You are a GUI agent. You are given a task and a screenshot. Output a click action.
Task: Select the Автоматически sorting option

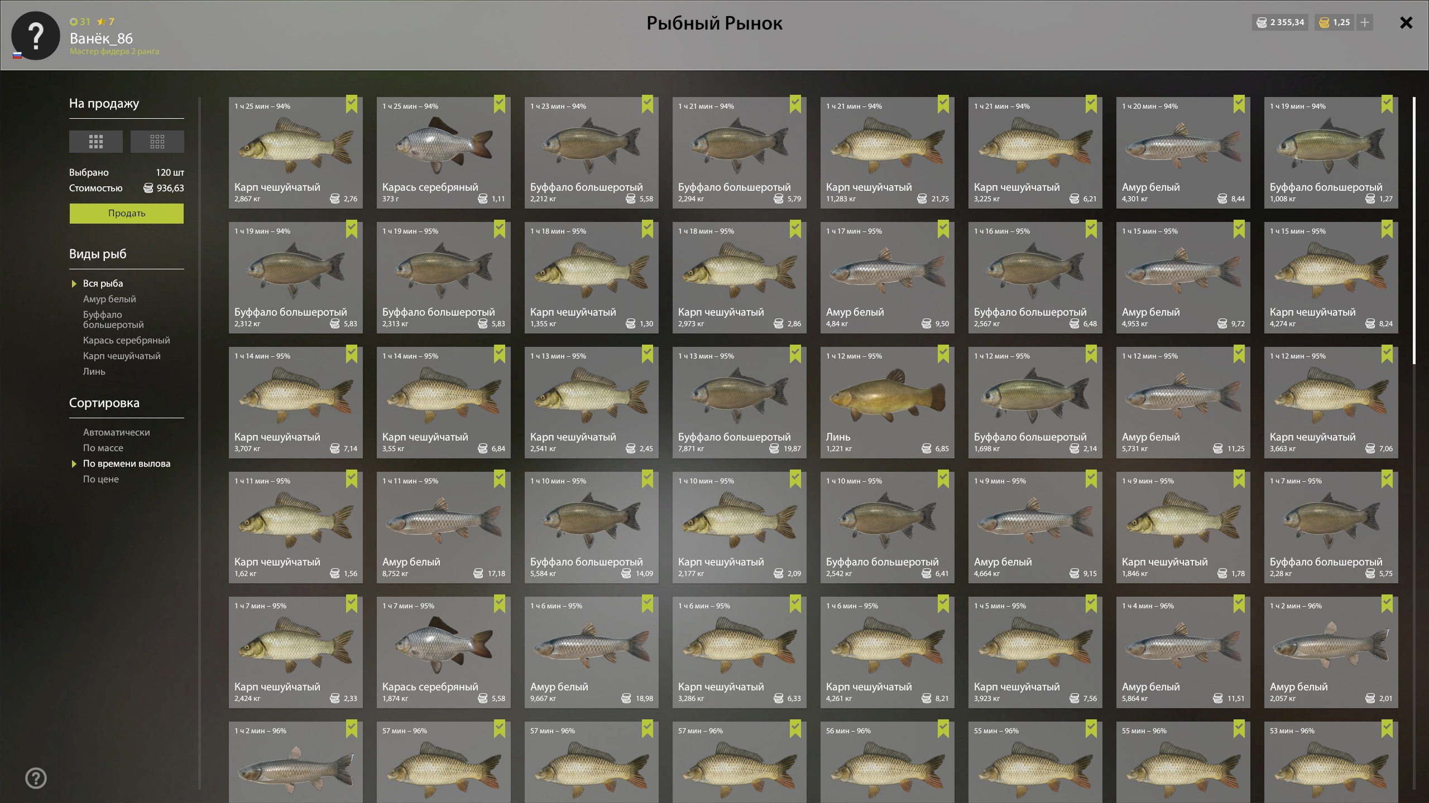click(x=117, y=432)
